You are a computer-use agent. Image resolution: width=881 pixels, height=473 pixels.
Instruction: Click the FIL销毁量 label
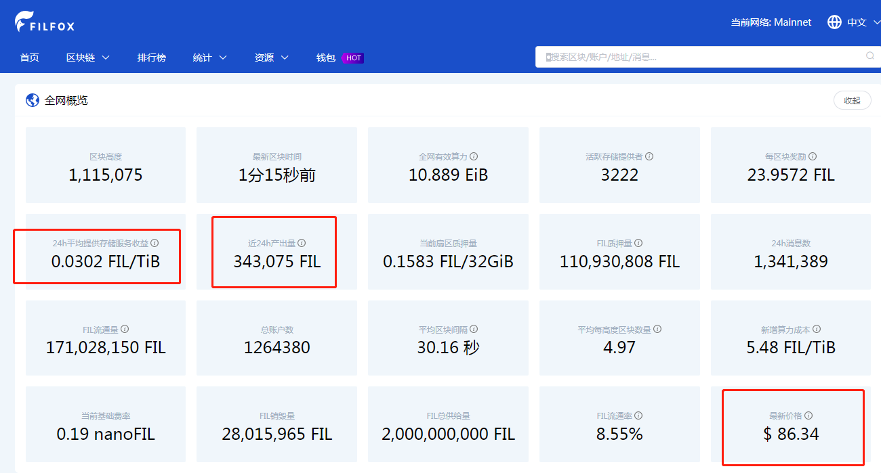click(x=276, y=416)
